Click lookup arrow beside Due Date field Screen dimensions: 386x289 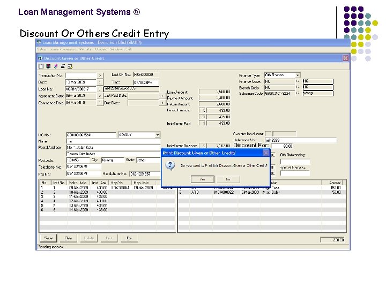[162, 103]
